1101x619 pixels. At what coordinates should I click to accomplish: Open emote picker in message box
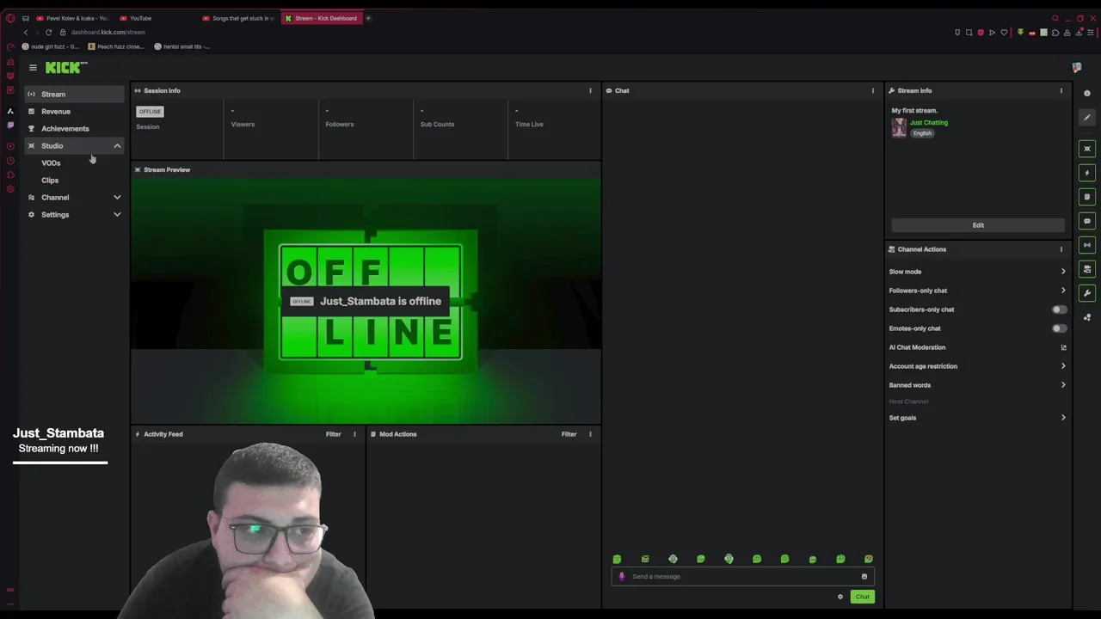tap(864, 577)
